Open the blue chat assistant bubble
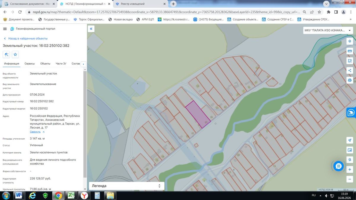This screenshot has height=200, width=356. [338, 166]
